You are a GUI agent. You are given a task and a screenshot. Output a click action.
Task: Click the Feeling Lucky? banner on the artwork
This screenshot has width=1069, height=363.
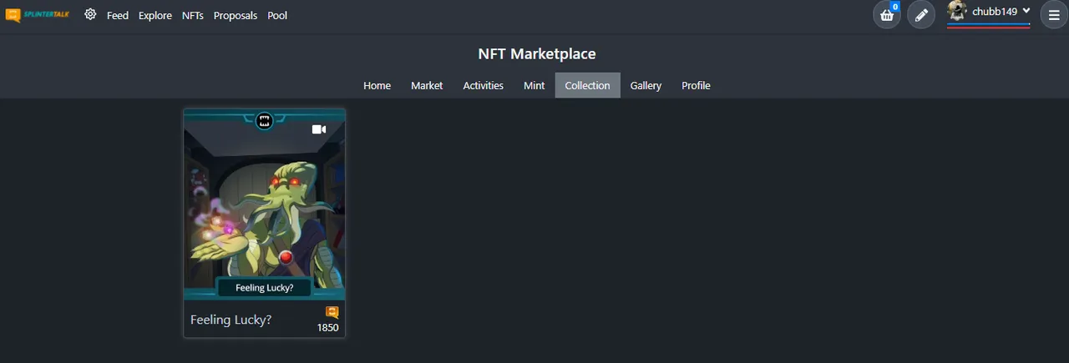click(265, 287)
